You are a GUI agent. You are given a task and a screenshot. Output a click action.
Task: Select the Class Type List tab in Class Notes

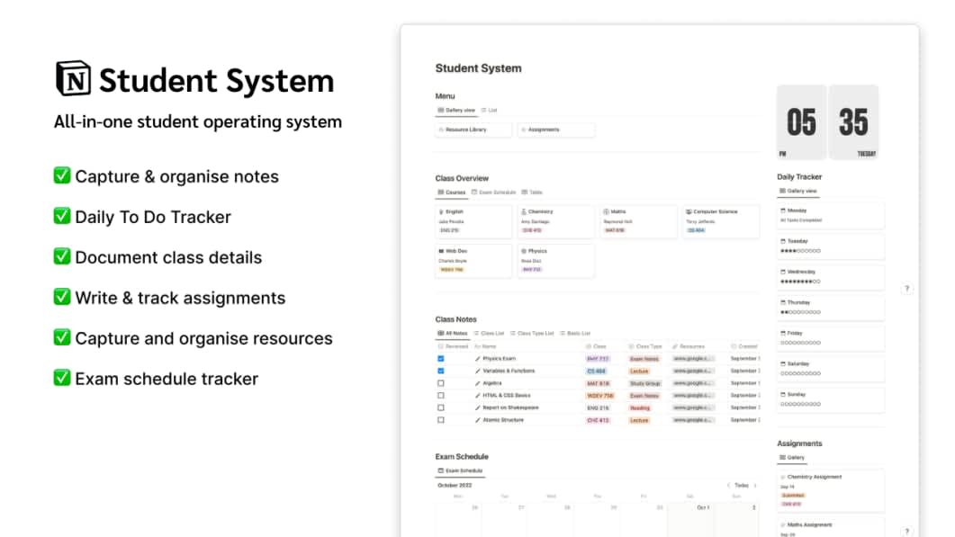click(x=532, y=333)
